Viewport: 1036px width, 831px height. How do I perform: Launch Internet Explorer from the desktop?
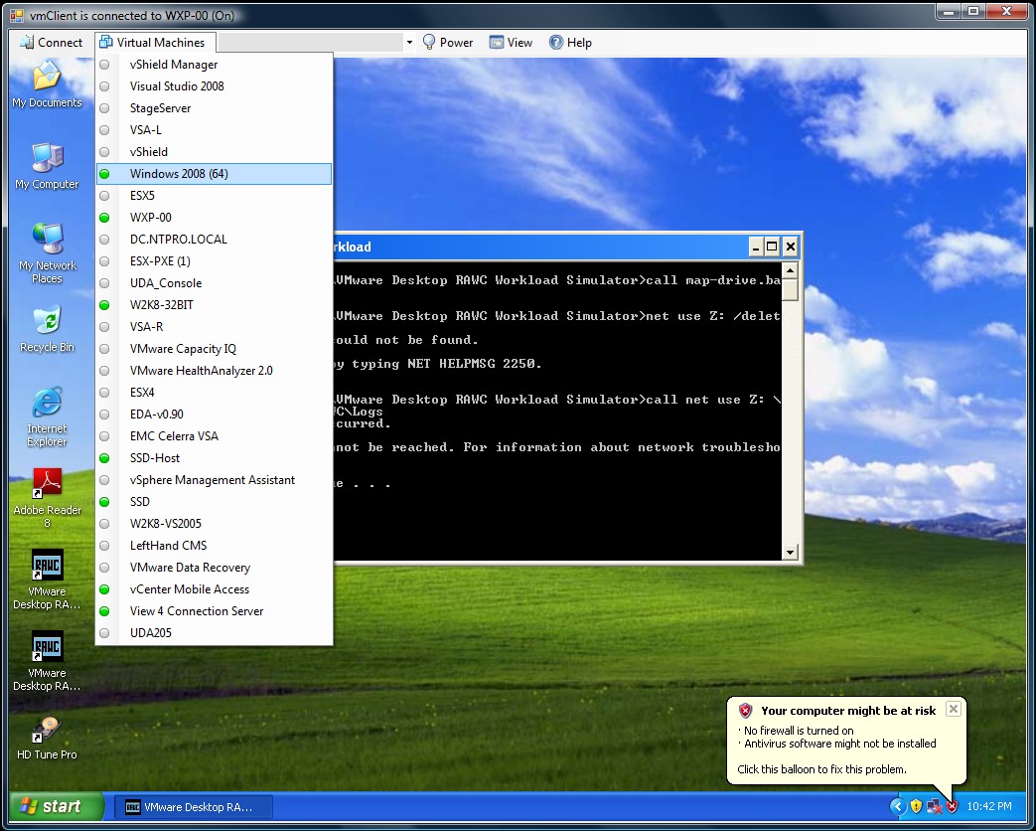click(47, 416)
